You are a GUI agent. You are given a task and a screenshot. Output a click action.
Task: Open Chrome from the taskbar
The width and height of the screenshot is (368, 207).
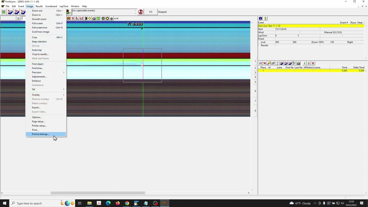pos(127,203)
